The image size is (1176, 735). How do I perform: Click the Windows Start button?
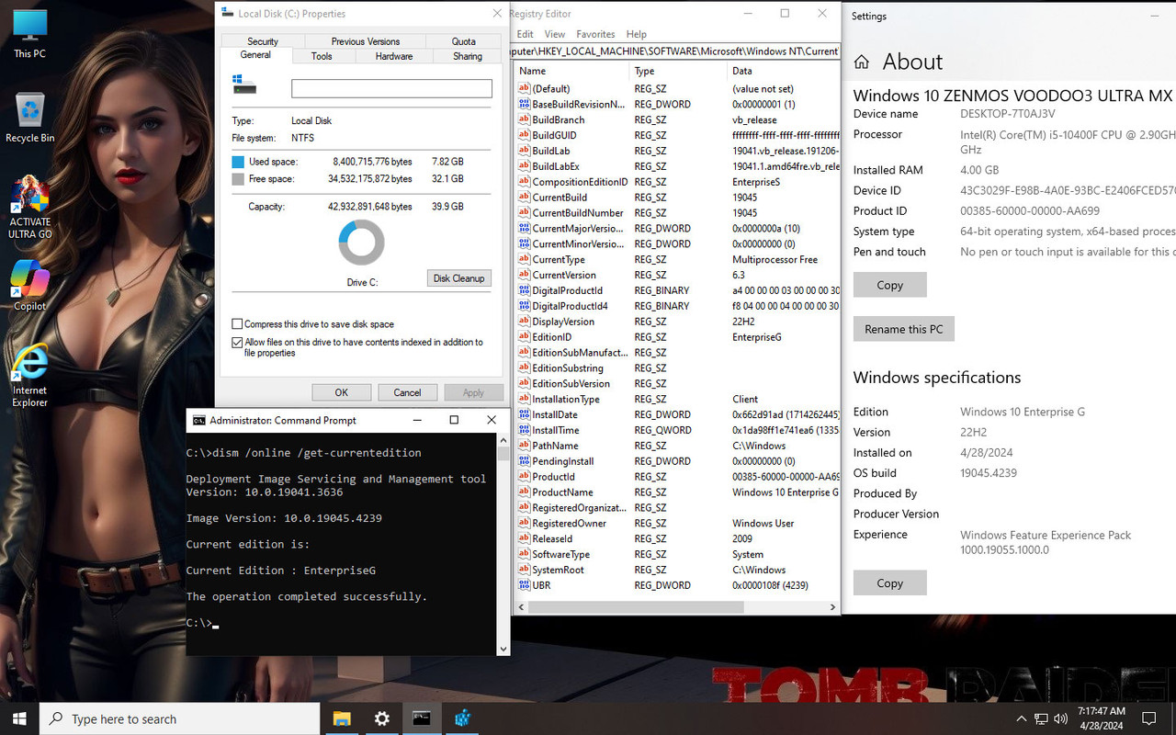pyautogui.click(x=19, y=718)
